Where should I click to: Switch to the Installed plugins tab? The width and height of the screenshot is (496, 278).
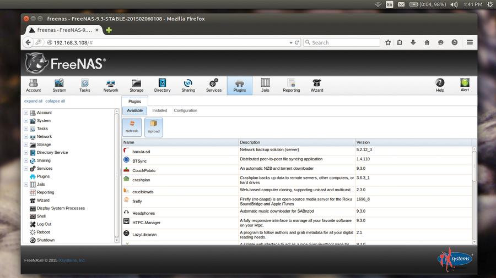point(159,110)
